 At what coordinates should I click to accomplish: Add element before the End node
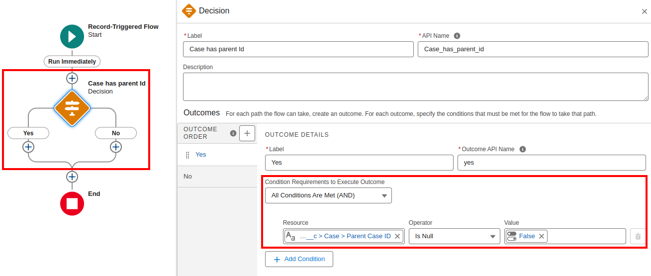(72, 177)
